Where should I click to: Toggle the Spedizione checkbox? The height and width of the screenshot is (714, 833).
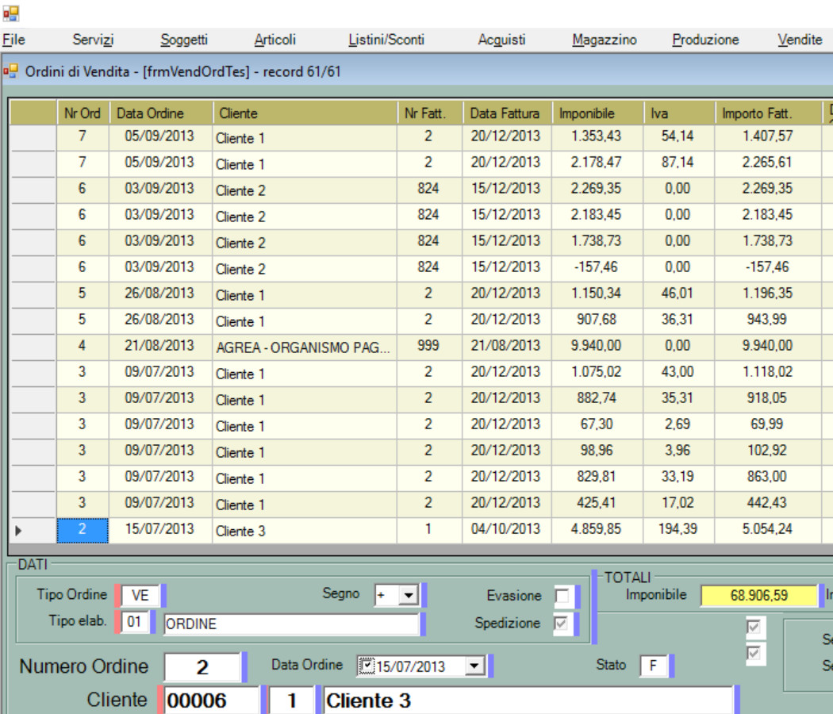[562, 624]
